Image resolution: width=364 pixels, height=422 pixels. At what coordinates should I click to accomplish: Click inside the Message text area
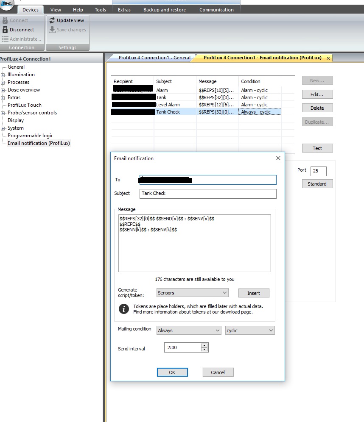click(194, 243)
